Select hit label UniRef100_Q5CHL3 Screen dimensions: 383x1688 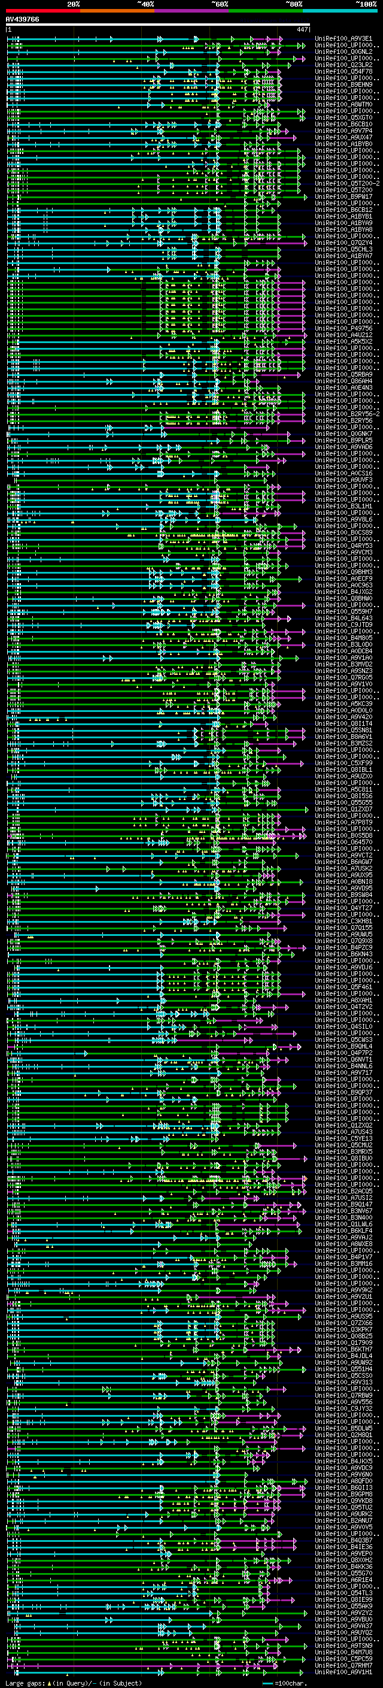(344, 249)
